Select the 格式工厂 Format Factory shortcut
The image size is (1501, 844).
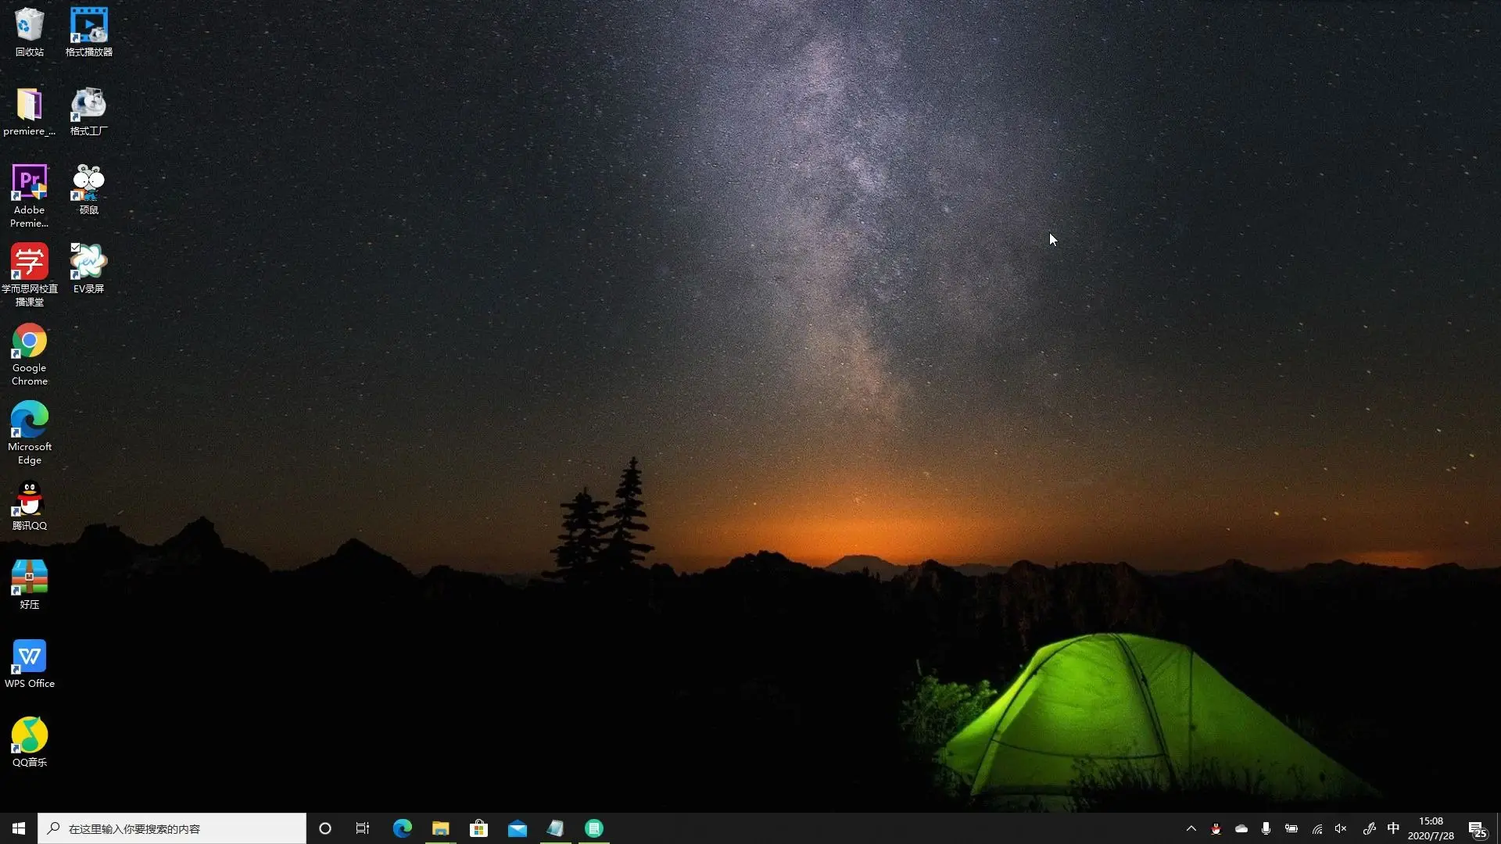(x=88, y=112)
